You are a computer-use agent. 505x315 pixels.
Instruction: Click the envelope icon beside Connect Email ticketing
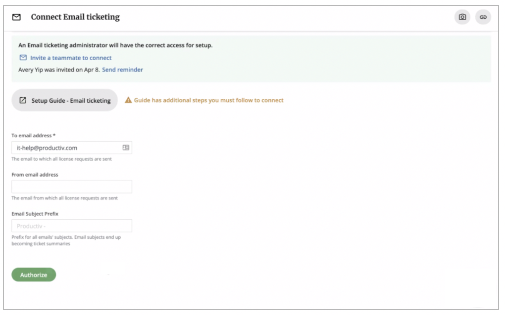[17, 17]
